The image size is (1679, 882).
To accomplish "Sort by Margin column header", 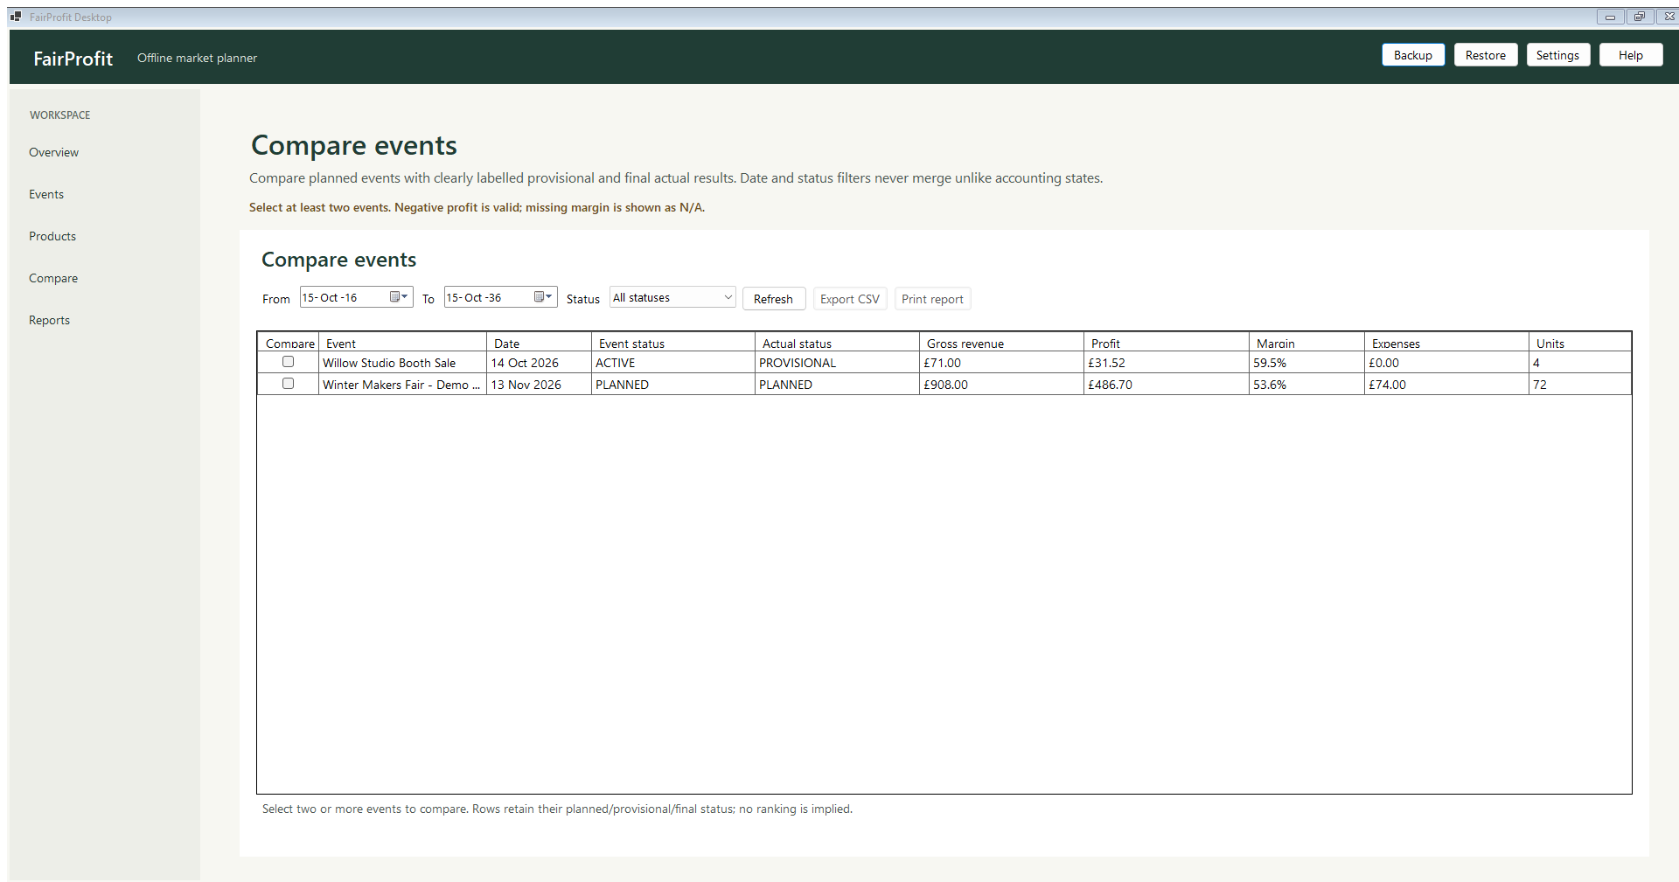I will (x=1306, y=343).
